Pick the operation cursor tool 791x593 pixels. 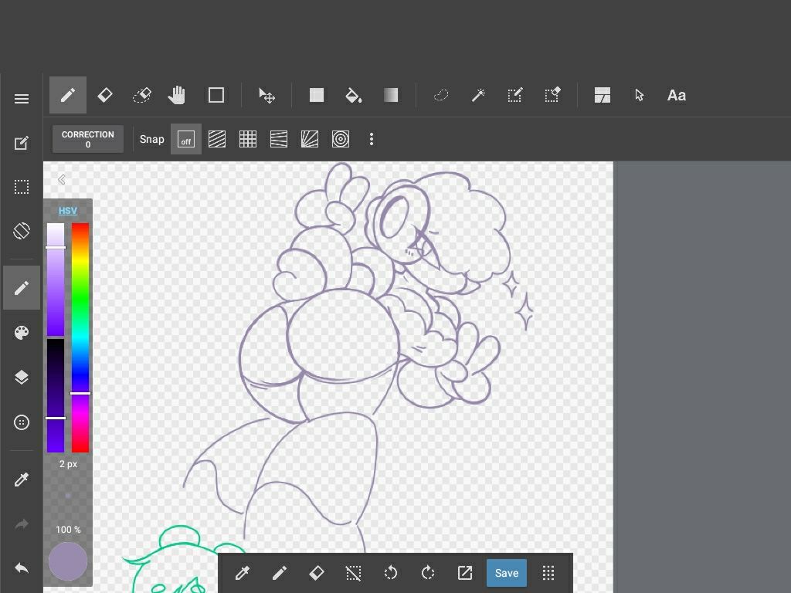click(639, 95)
